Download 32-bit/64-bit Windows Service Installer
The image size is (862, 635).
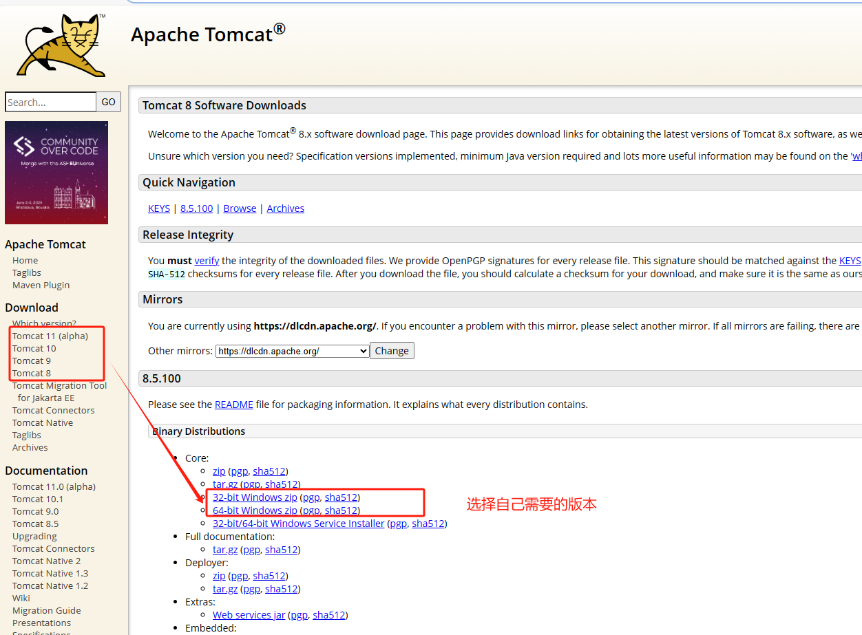click(299, 524)
